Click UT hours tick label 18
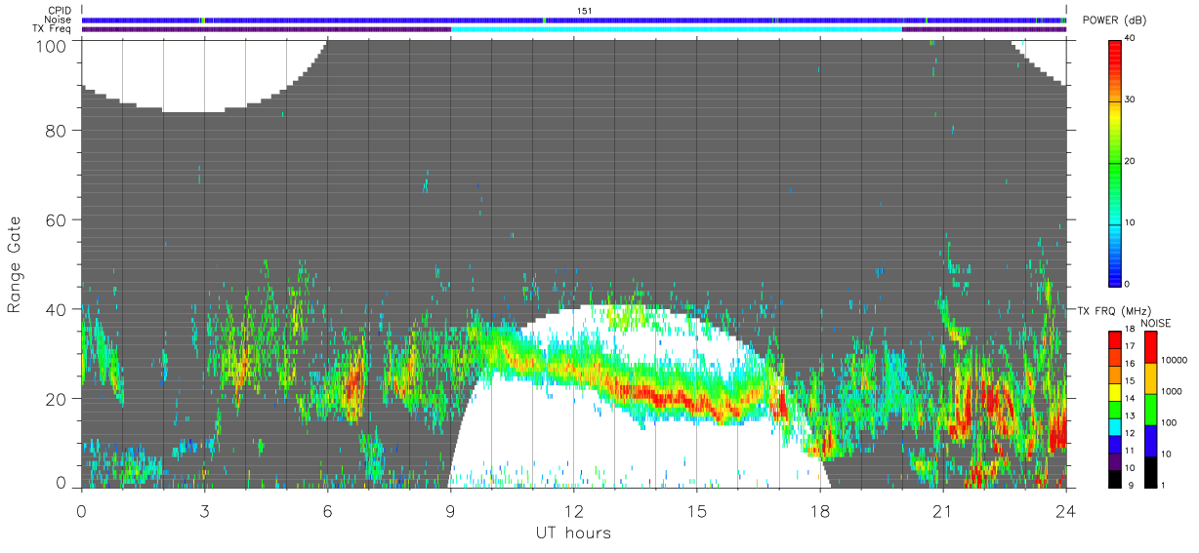1199x553 pixels. (x=819, y=511)
